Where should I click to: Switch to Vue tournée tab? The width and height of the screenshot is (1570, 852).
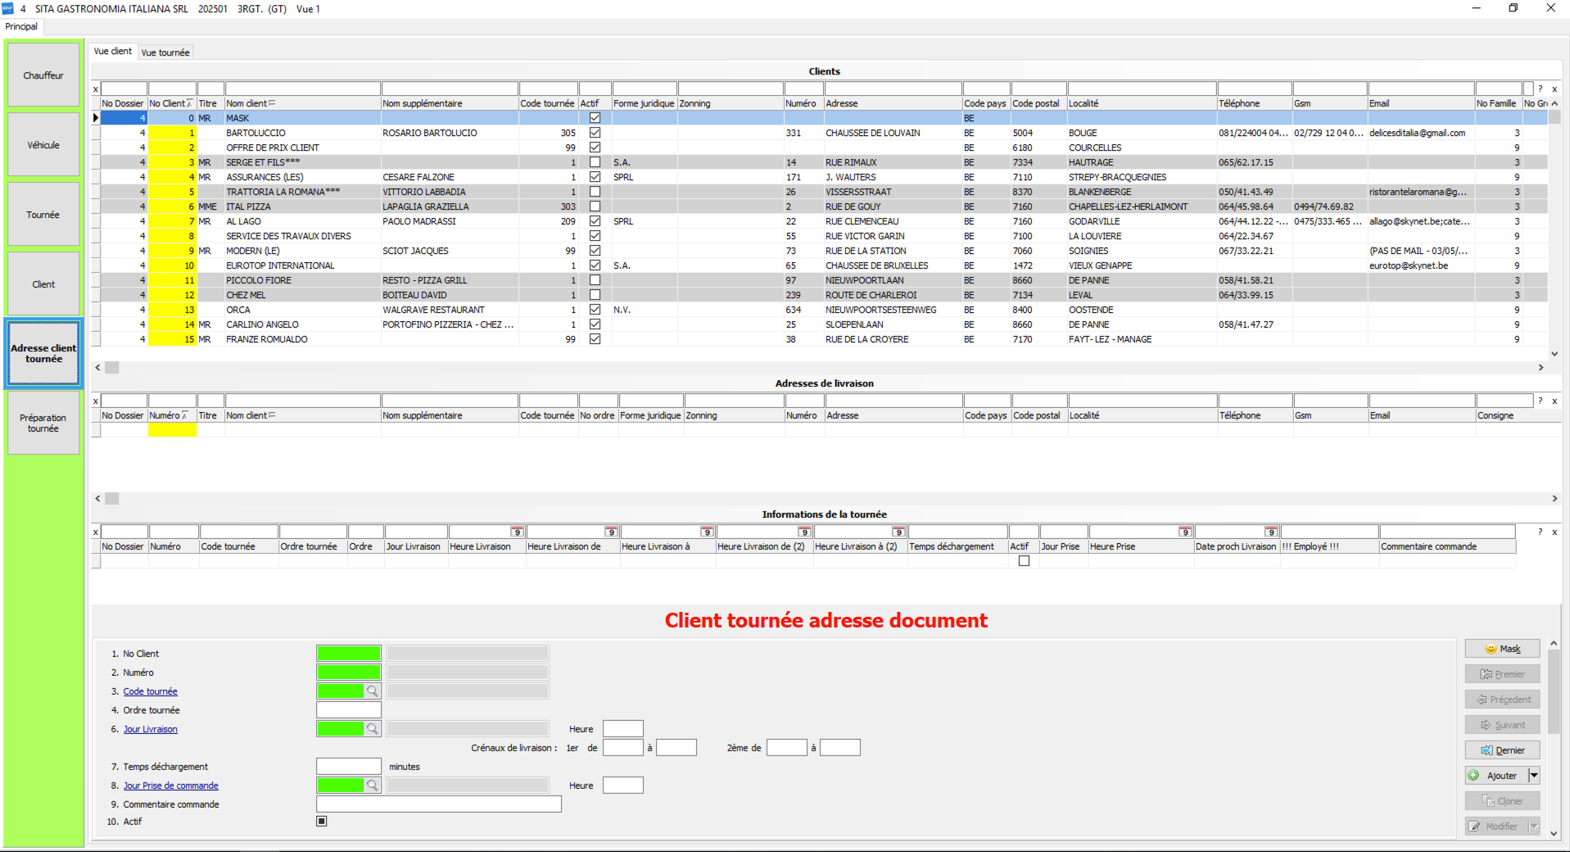165,52
